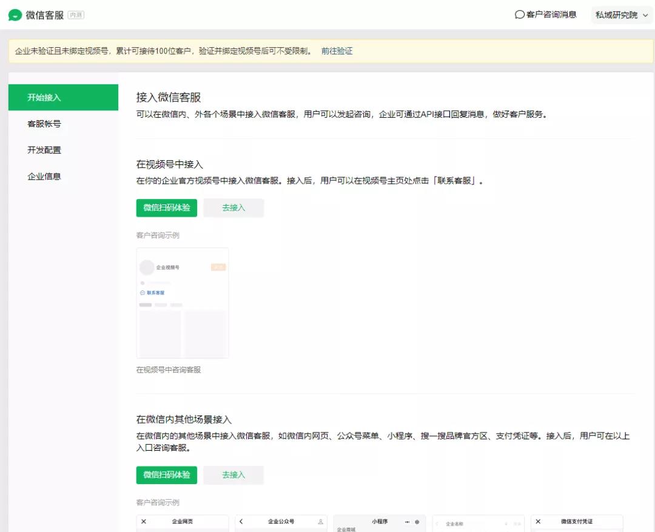
Task: Click the X icon on 企业网页 preview
Action: 144,522
